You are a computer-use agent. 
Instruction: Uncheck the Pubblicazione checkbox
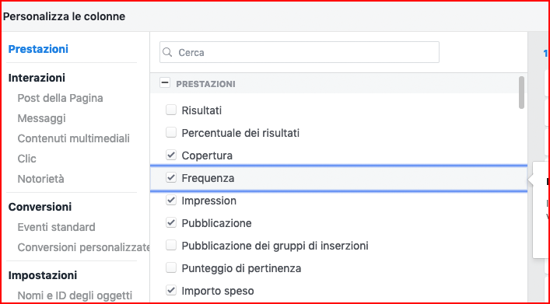(x=171, y=222)
